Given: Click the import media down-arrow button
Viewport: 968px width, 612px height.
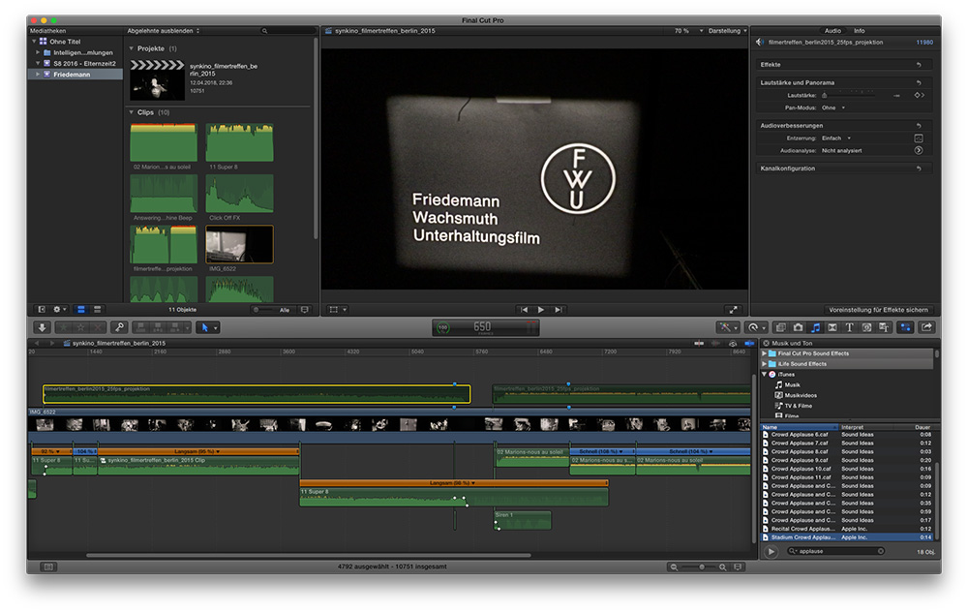Looking at the screenshot, I should (42, 327).
